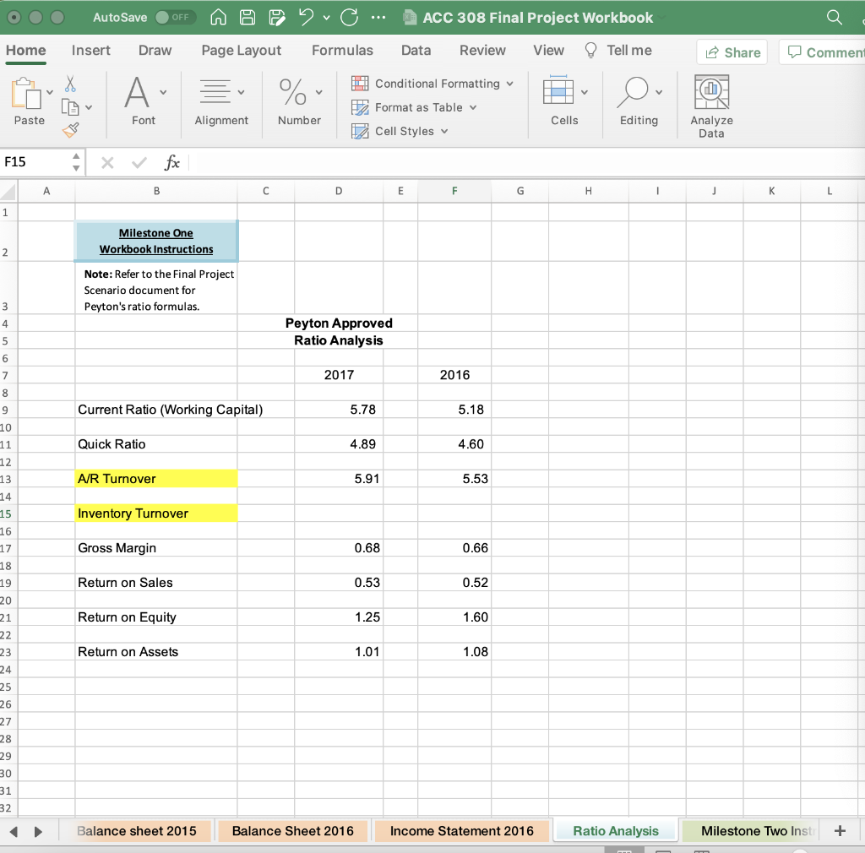This screenshot has width=865, height=853.
Task: Expand the Copy options arrow
Action: point(89,107)
